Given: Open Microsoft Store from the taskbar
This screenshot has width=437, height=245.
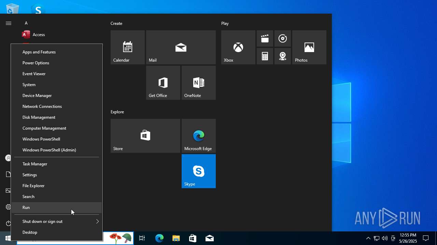Looking at the screenshot, I should (x=193, y=238).
